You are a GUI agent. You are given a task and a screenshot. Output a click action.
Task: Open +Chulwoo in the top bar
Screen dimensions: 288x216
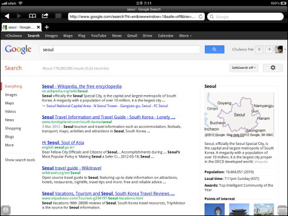pos(13,36)
